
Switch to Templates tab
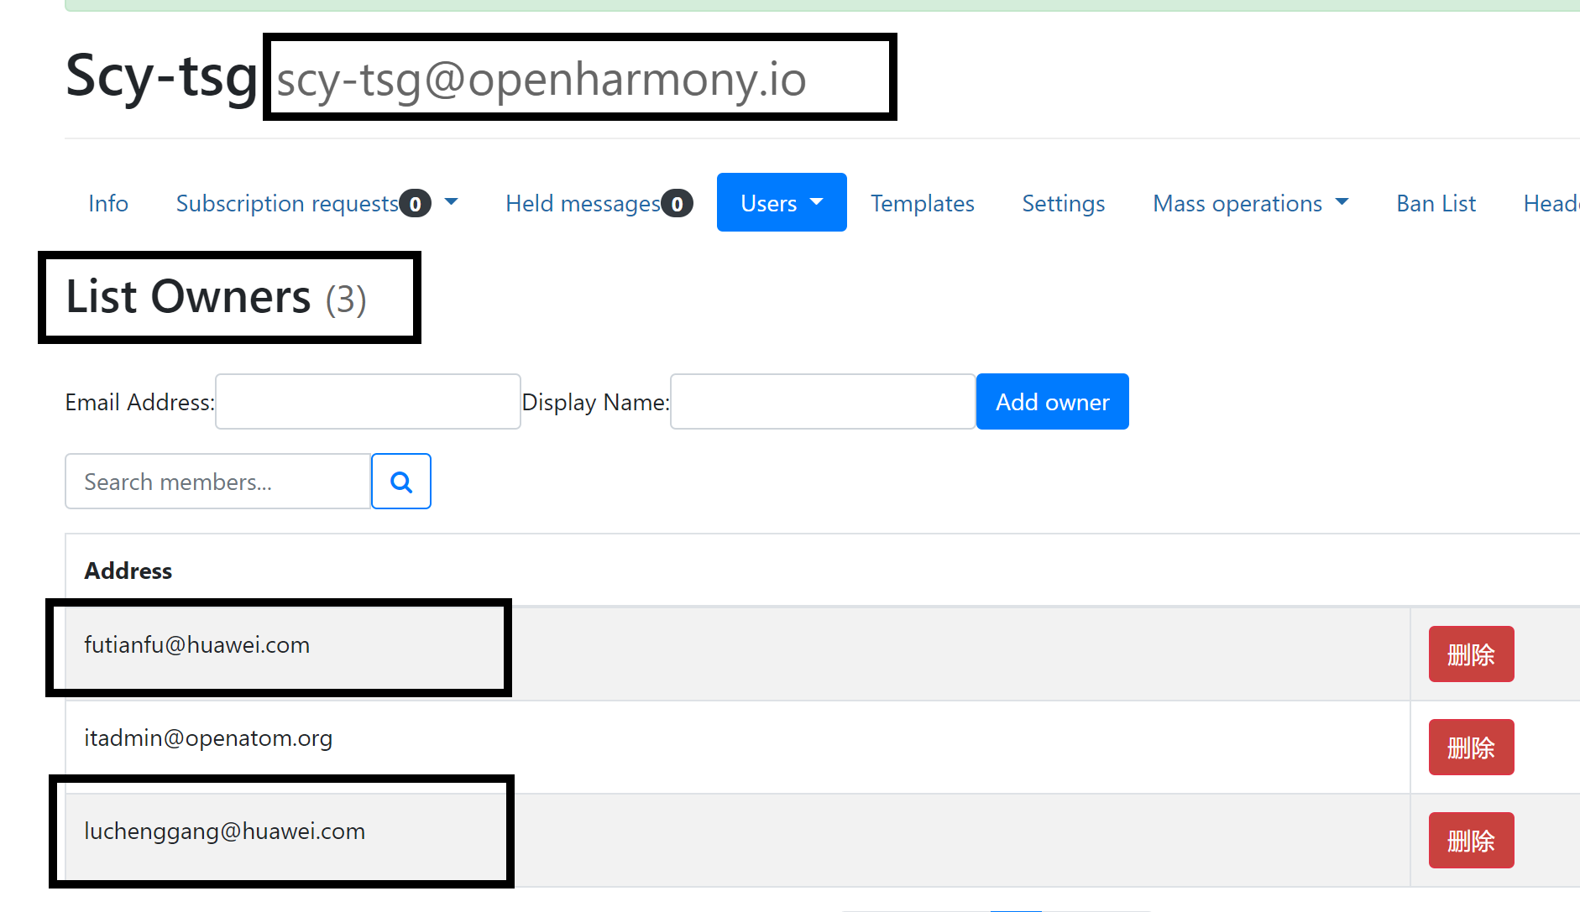[x=923, y=203]
